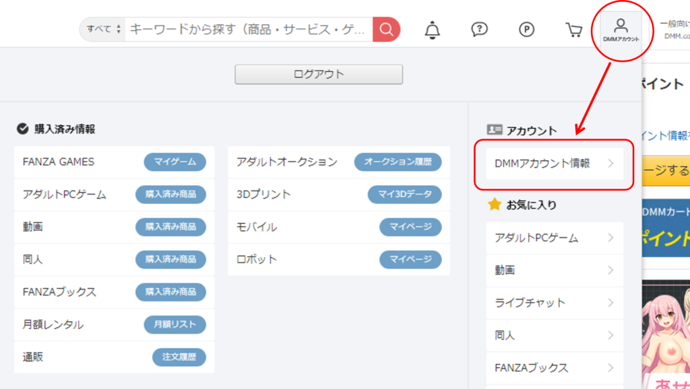Image resolution: width=690 pixels, height=389 pixels.
Task: Expand 同人 in the favorites list
Action: click(554, 335)
